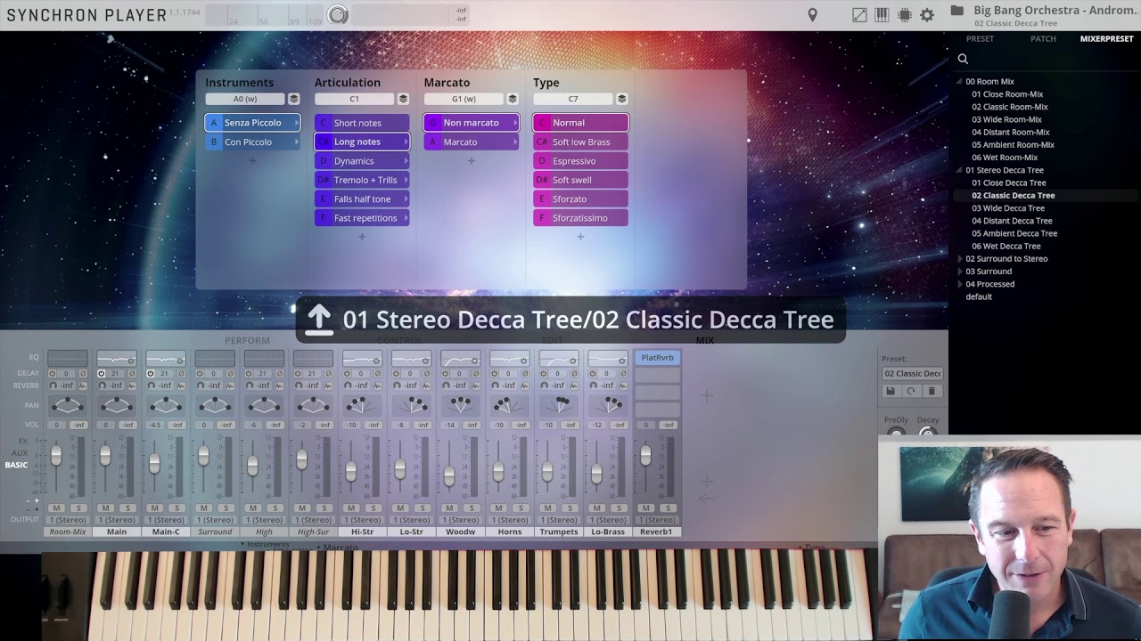Click the volume fader handle on Surround channel
The height and width of the screenshot is (641, 1141).
[203, 457]
